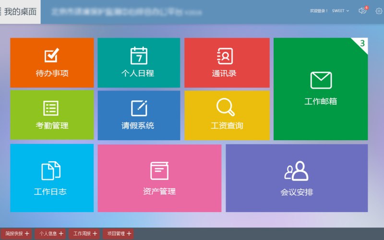
Task: Select the 简报快报 bottom label
Action: coord(14,234)
